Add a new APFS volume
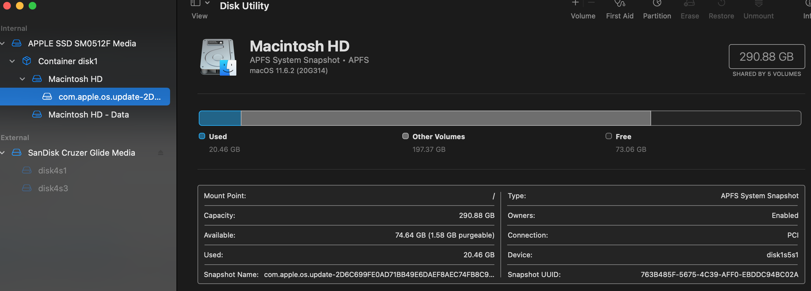The width and height of the screenshot is (811, 291). coord(575,3)
